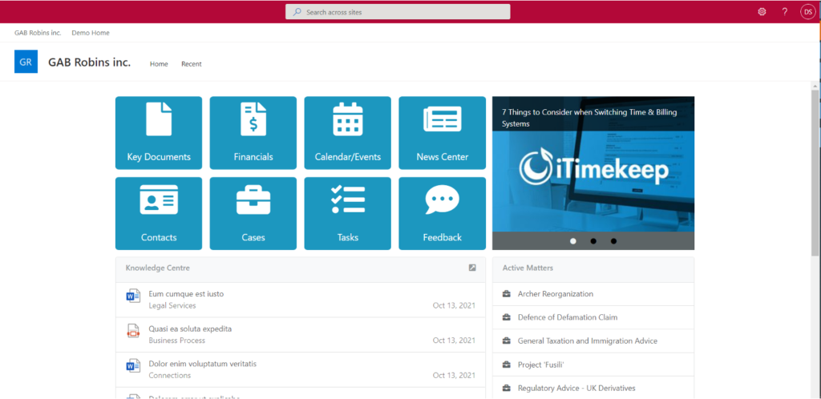Expand the Knowledge Centre panel

472,268
